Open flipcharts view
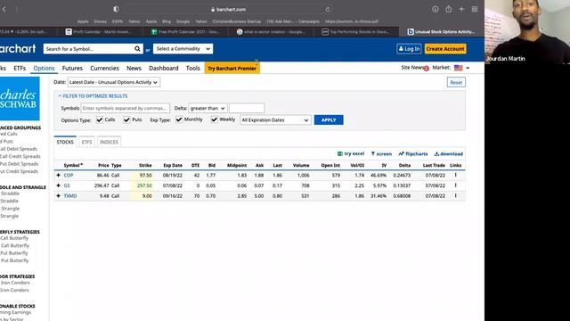The image size is (570, 321). pos(413,153)
